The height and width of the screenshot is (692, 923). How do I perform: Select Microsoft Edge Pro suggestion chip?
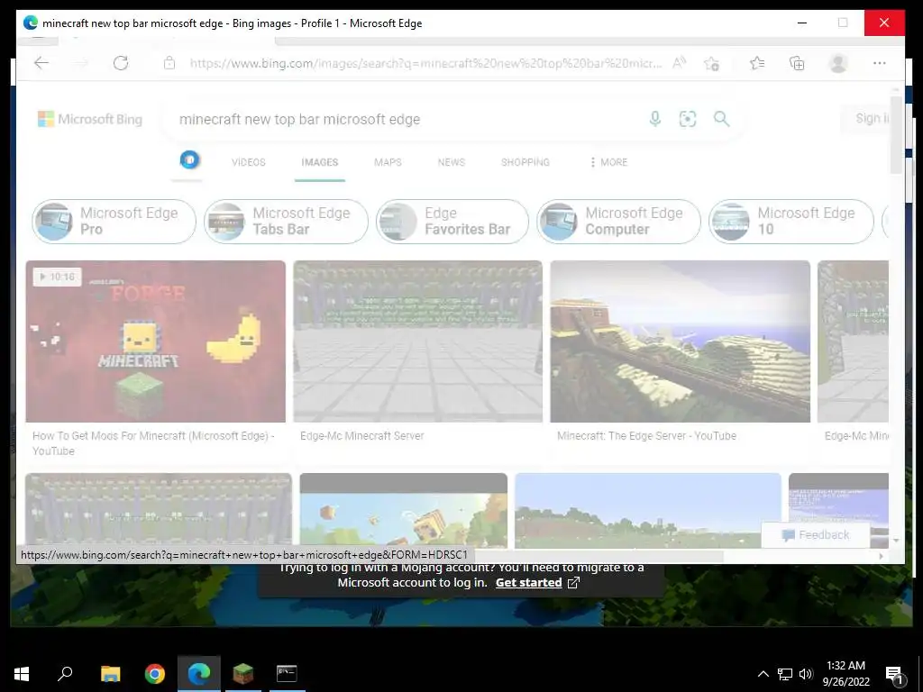(114, 222)
